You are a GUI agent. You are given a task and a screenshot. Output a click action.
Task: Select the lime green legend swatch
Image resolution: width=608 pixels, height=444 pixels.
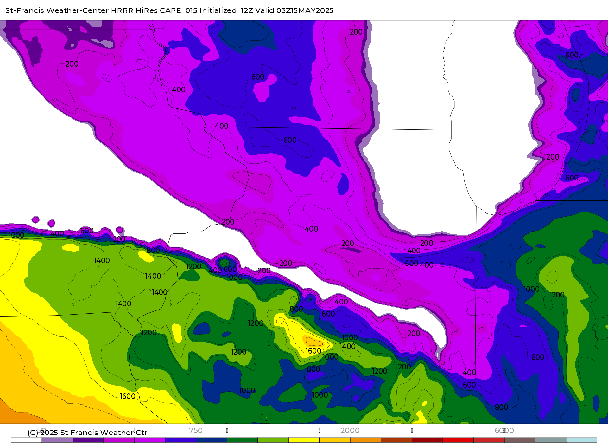pos(273,440)
